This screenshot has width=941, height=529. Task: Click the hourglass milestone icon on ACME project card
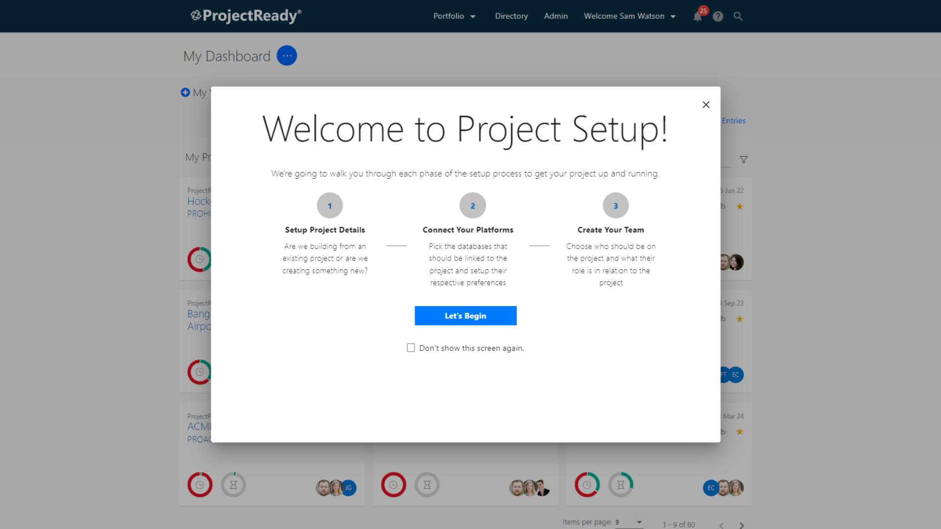[233, 484]
